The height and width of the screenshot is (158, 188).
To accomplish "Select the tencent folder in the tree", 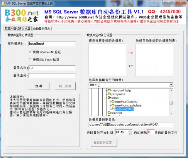I will [117, 113].
